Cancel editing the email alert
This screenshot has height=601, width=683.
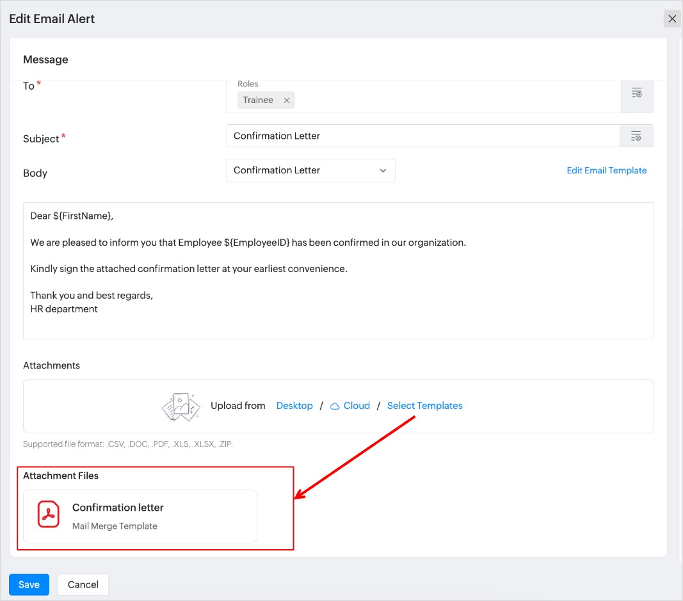[x=83, y=584]
